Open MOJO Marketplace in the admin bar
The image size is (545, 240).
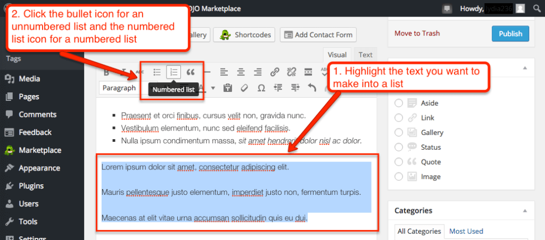[216, 8]
